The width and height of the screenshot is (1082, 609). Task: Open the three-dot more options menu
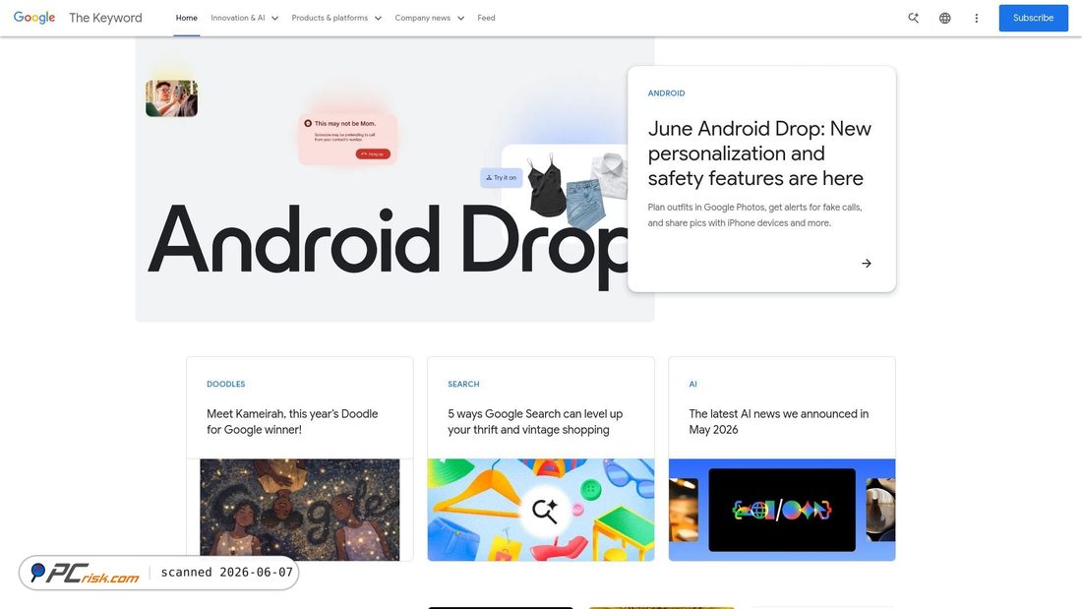click(x=976, y=18)
